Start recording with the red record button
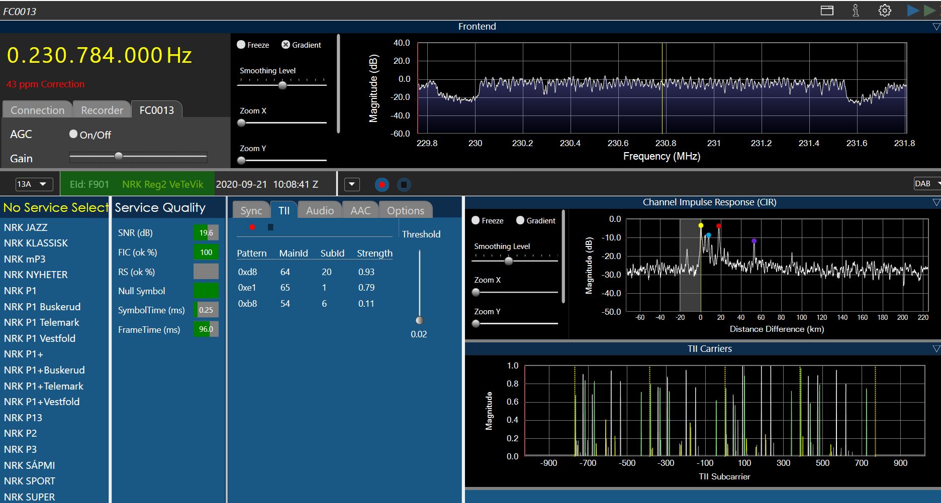The width and height of the screenshot is (941, 503). 382,185
